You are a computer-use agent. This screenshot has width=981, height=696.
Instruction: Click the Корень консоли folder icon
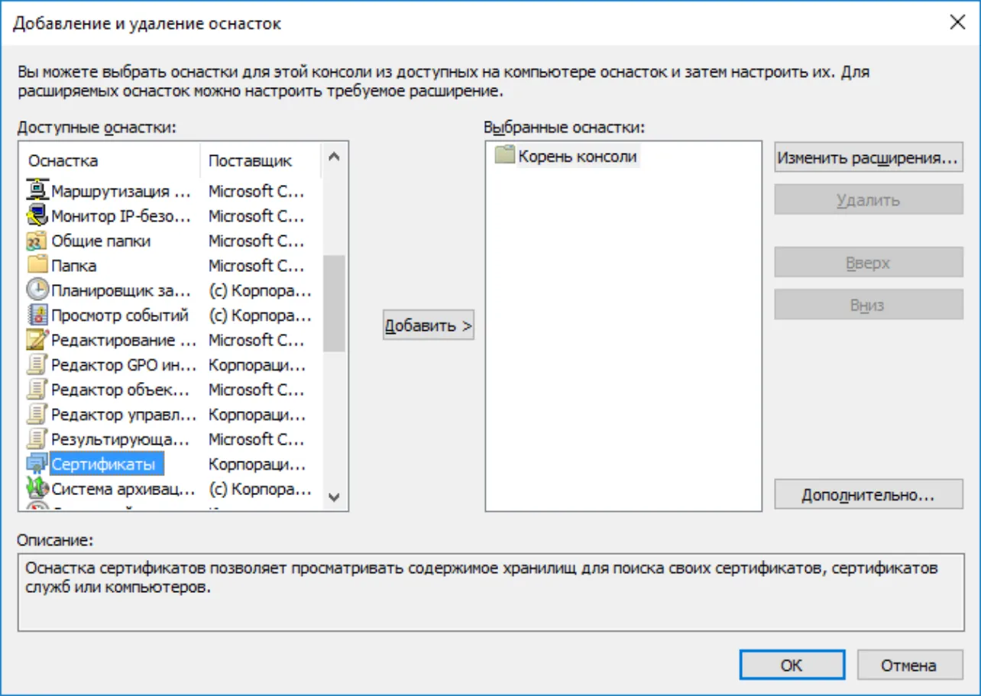(504, 156)
